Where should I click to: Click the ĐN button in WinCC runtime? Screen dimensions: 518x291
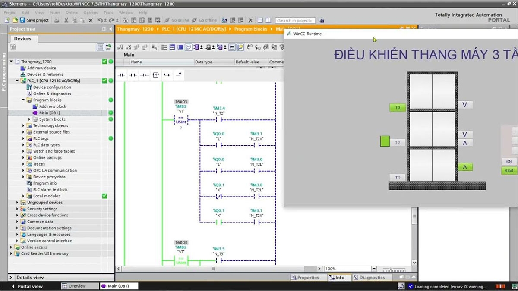click(x=509, y=161)
